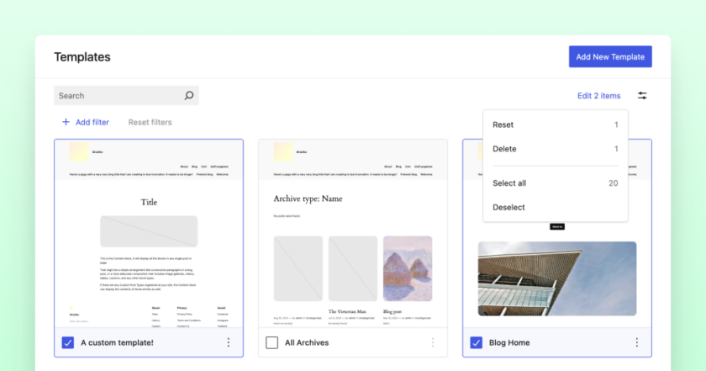Image resolution: width=706 pixels, height=371 pixels.
Task: Choose Deselect in the menu
Action: 556,207
